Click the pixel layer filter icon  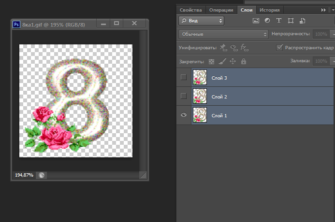(256, 21)
